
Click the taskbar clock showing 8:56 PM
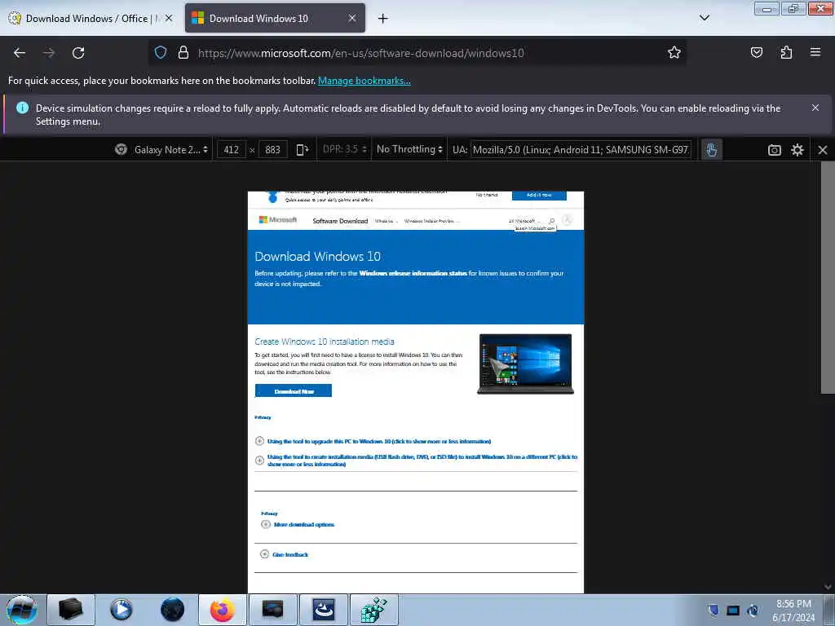[x=793, y=611]
